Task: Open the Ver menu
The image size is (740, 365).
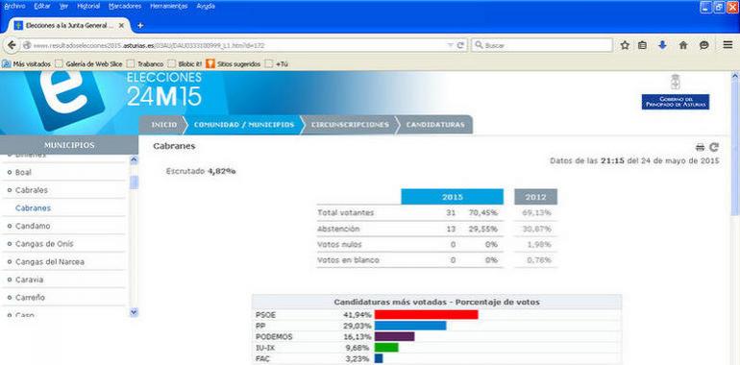Action: click(x=64, y=6)
